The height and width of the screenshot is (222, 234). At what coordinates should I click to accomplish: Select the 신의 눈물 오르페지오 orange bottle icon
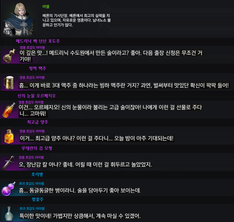point(9,110)
